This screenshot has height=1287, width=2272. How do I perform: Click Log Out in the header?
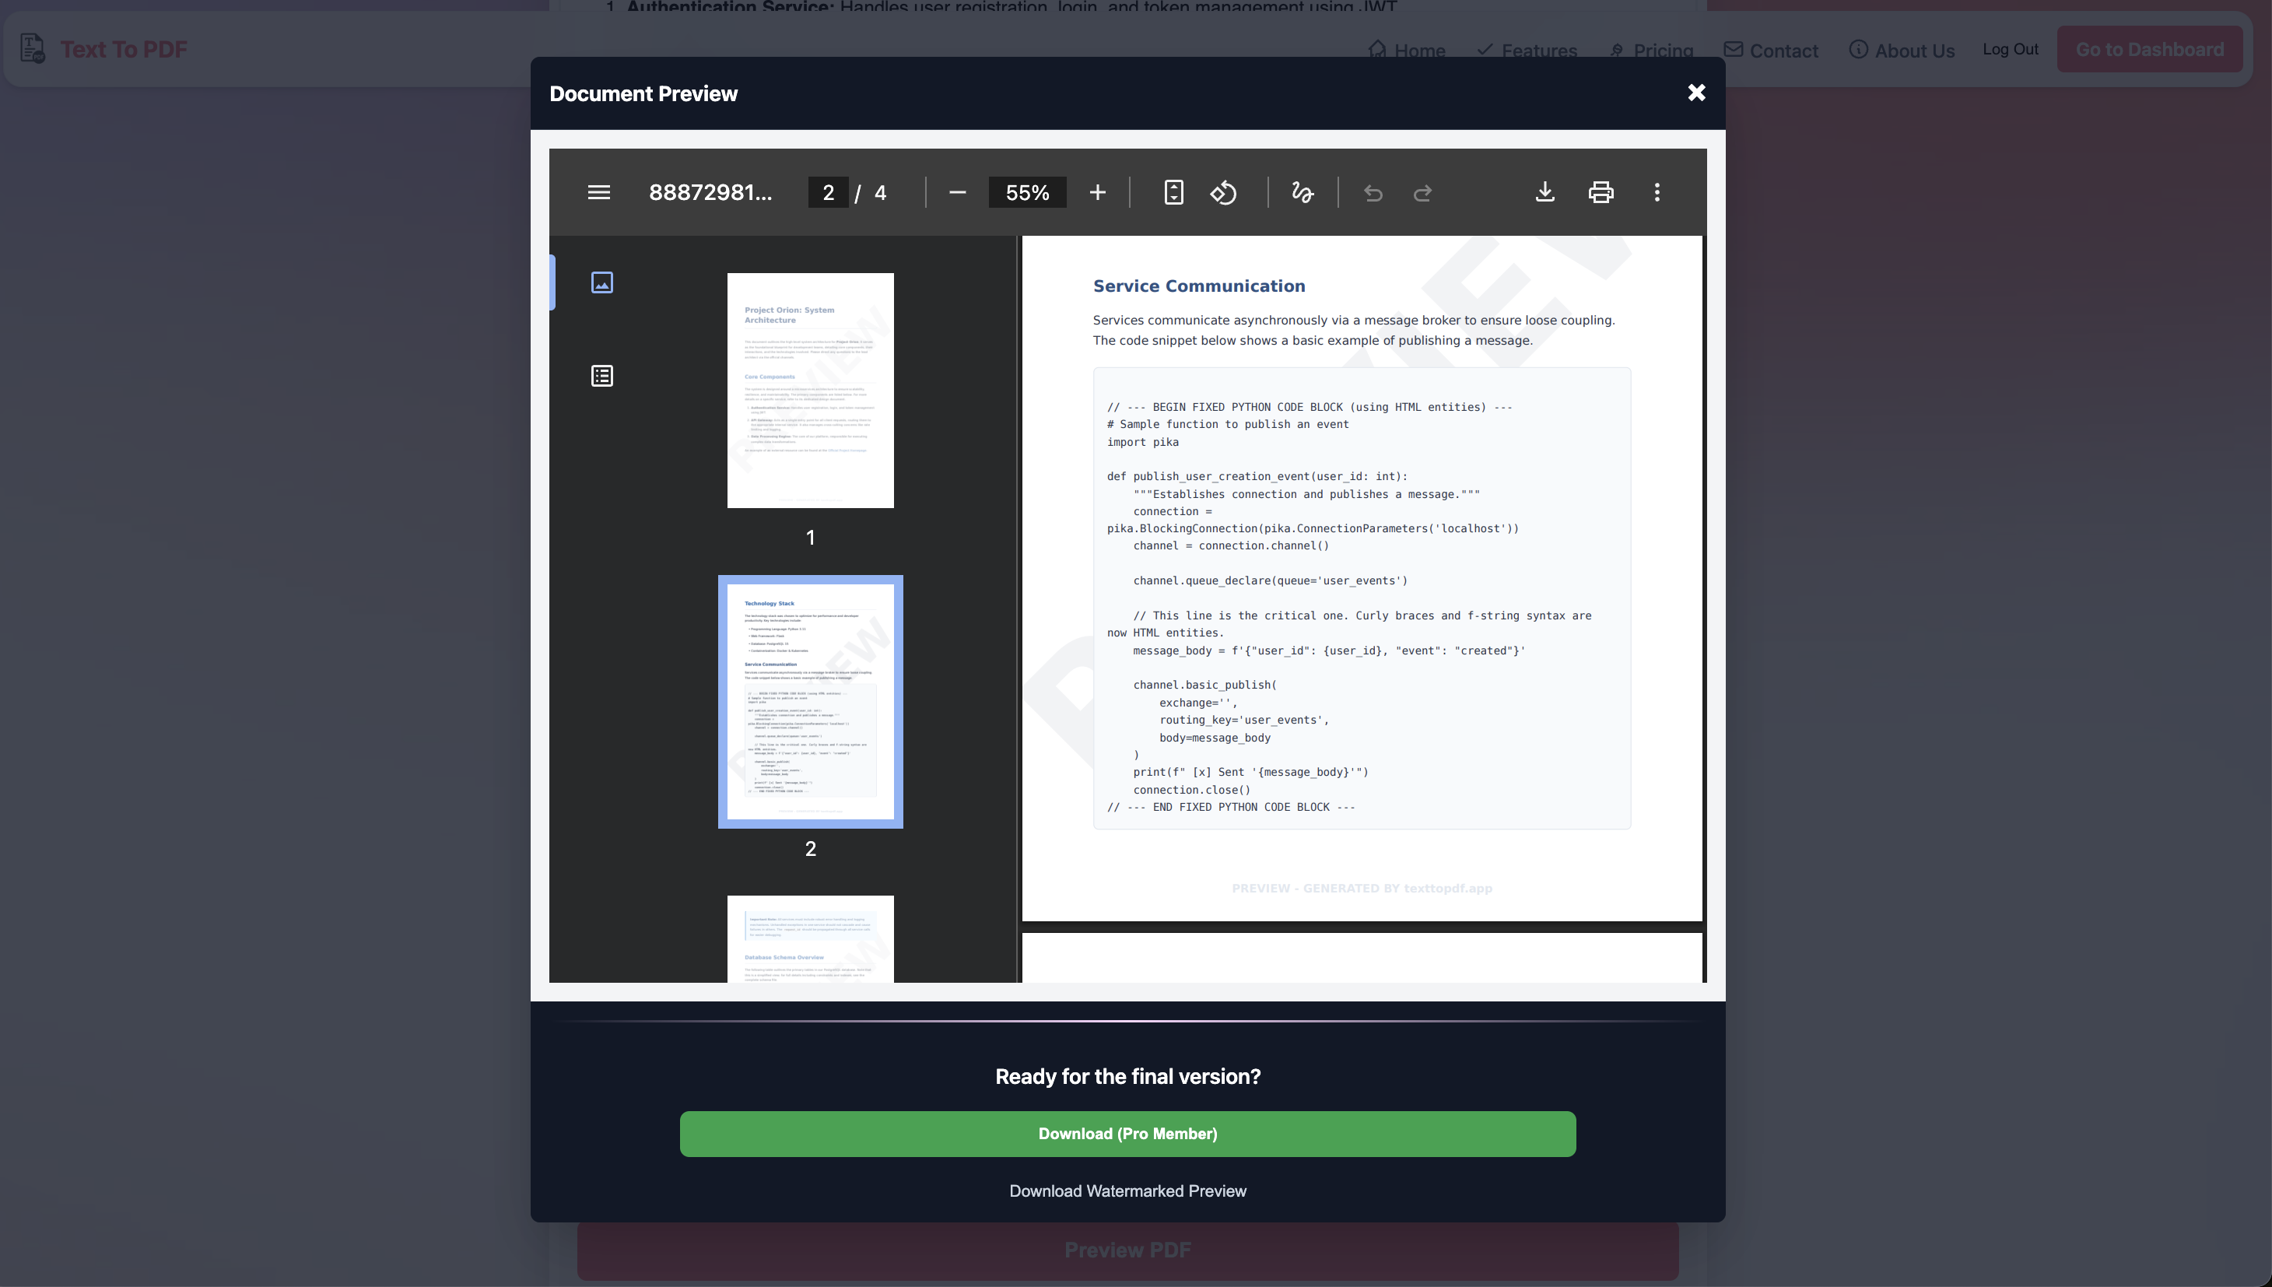pyautogui.click(x=2010, y=50)
